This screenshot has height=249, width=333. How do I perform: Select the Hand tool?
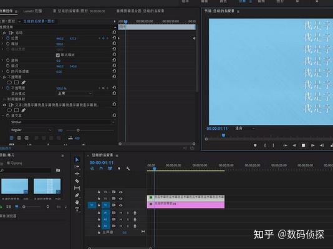tap(77, 202)
